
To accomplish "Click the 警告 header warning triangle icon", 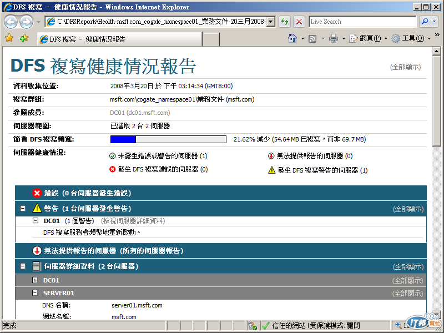I will 37,208.
